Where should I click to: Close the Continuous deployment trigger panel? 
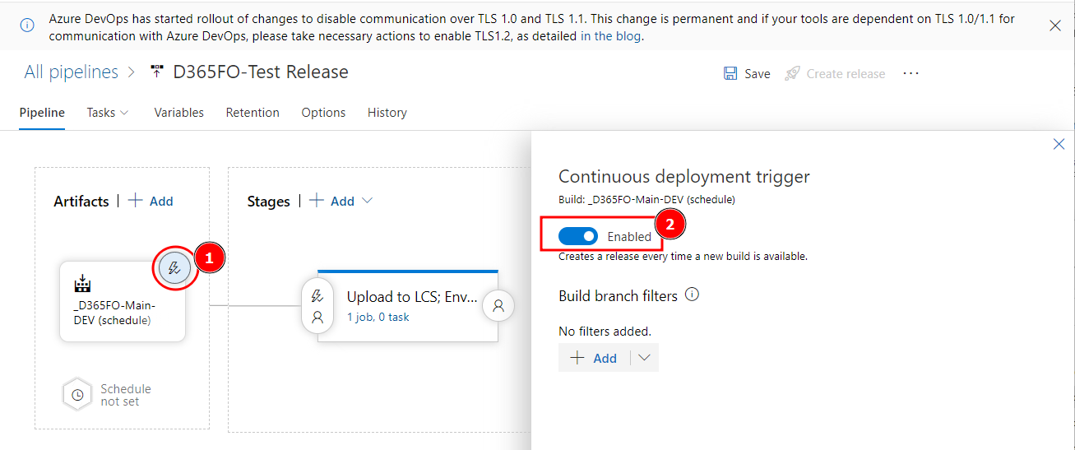click(1059, 145)
